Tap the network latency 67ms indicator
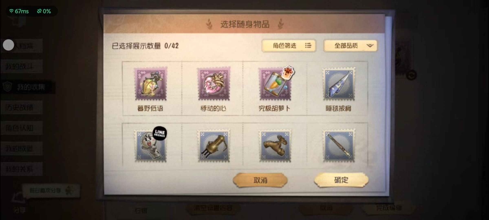489x220 pixels. tap(19, 11)
